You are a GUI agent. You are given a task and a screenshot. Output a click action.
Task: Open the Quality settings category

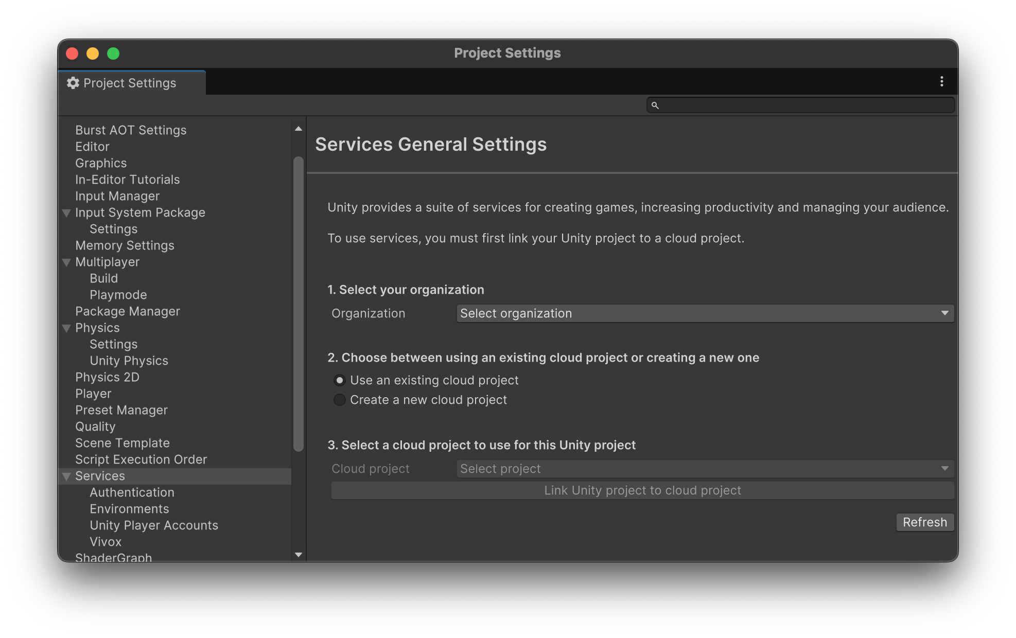coord(95,427)
